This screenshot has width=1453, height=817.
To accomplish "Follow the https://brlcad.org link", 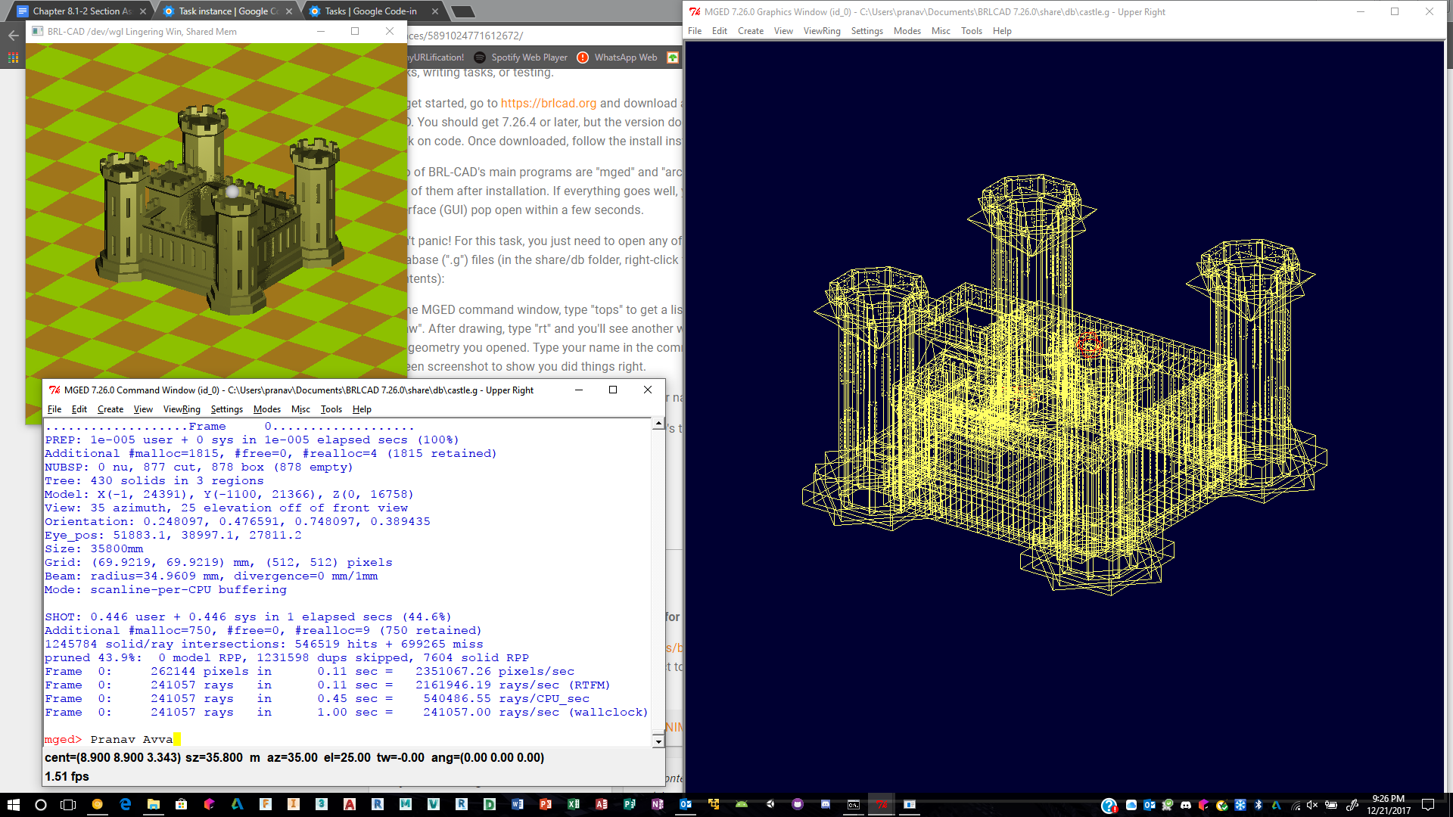I will [x=549, y=103].
